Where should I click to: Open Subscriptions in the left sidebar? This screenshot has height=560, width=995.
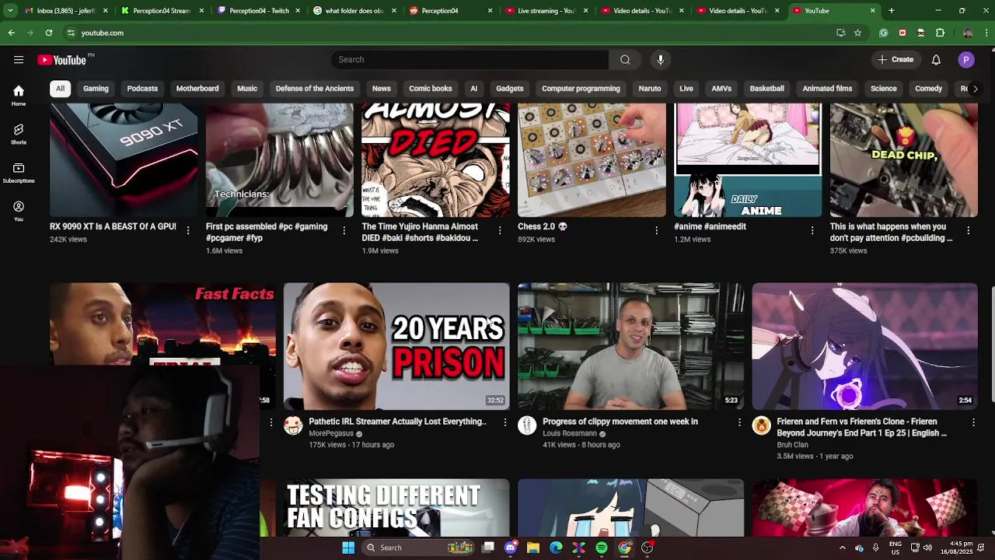click(x=19, y=173)
